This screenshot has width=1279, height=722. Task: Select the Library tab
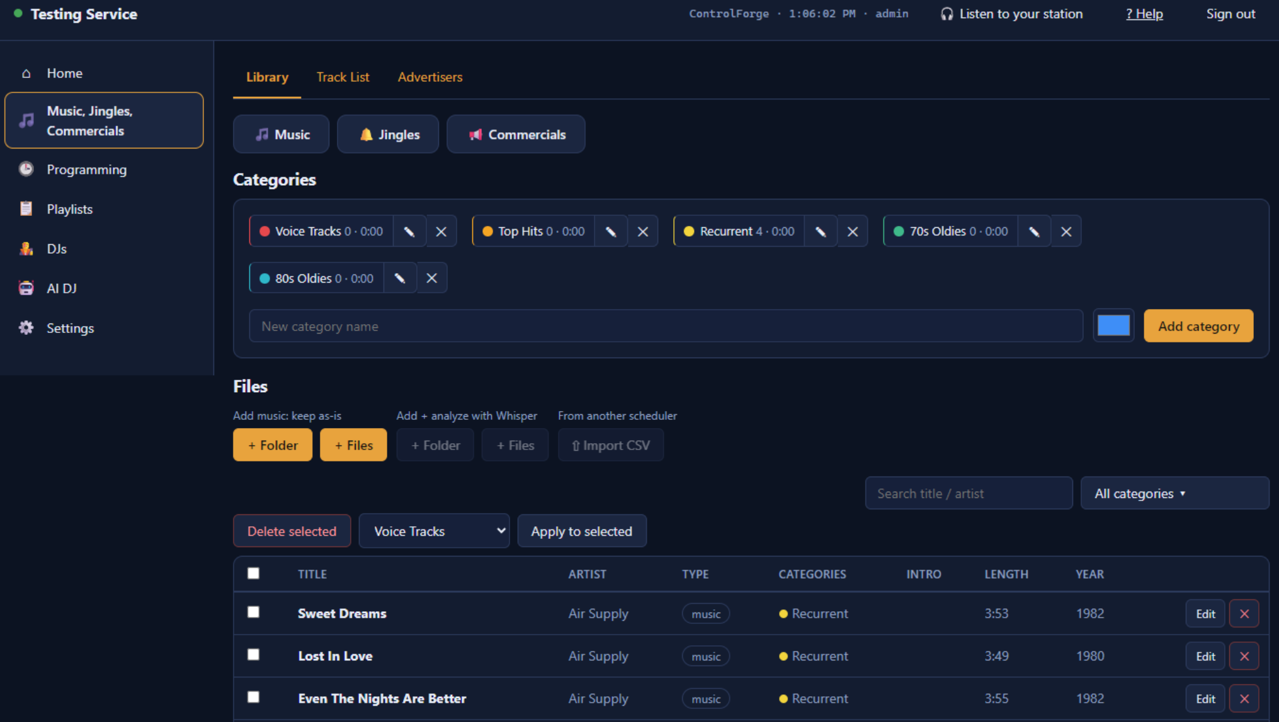pyautogui.click(x=267, y=77)
